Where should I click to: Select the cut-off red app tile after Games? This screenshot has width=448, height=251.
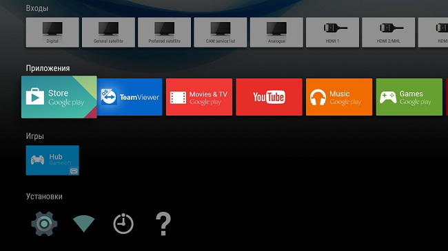pyautogui.click(x=447, y=97)
